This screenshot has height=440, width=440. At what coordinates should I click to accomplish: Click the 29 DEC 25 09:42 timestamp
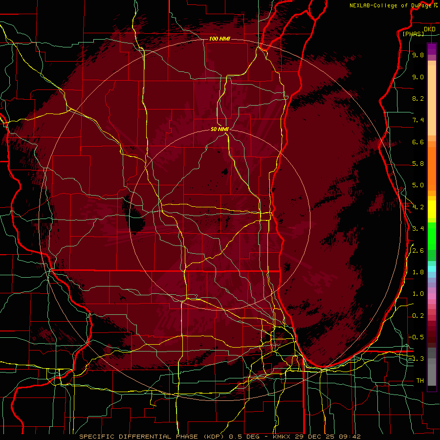coord(328,437)
